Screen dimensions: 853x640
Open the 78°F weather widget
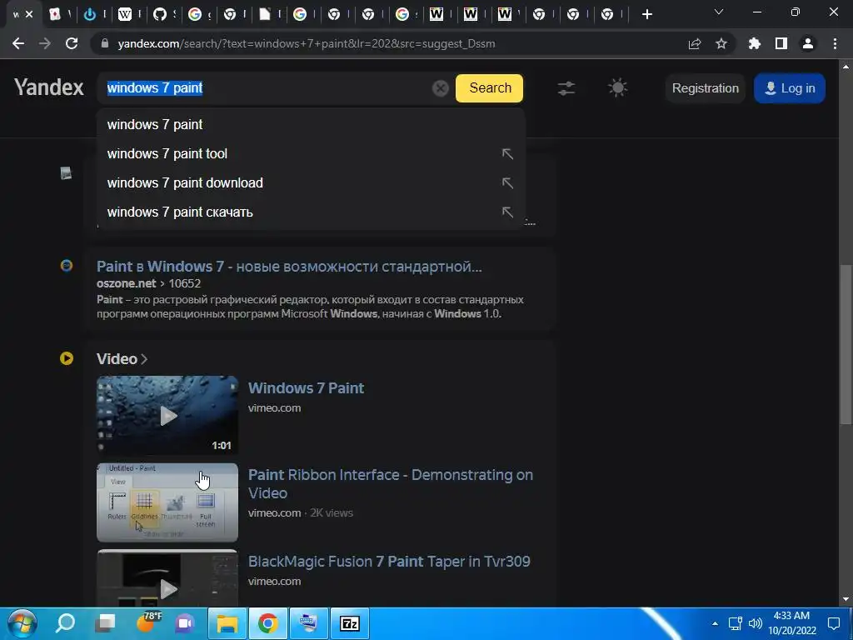147,622
